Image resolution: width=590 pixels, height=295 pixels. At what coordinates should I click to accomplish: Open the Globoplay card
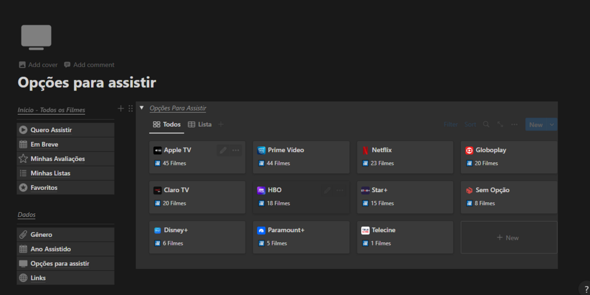(x=509, y=157)
